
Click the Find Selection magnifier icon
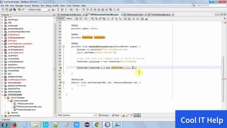92,18
